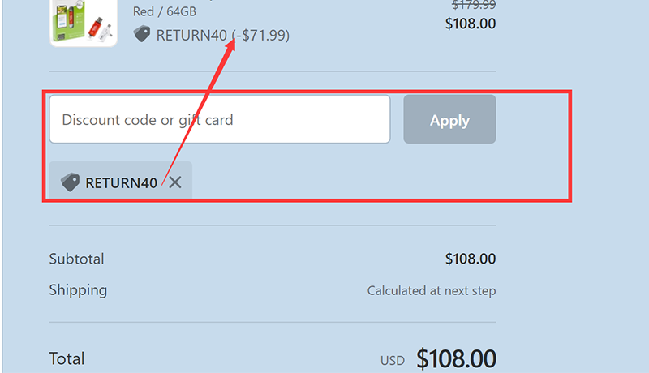Click the USD currency label
The image size is (649, 373).
393,360
